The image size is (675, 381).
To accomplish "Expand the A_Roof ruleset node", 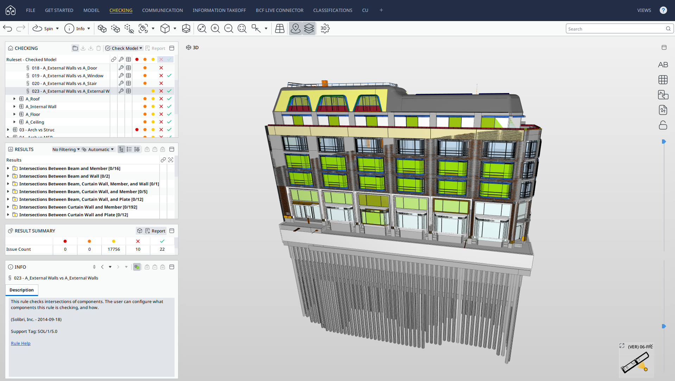I will pyautogui.click(x=14, y=99).
